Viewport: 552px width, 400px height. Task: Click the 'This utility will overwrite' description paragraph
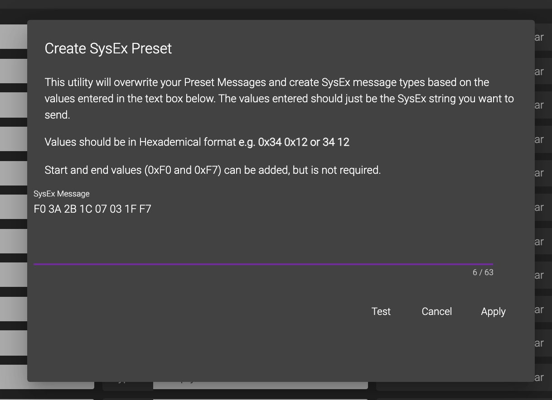point(279,98)
